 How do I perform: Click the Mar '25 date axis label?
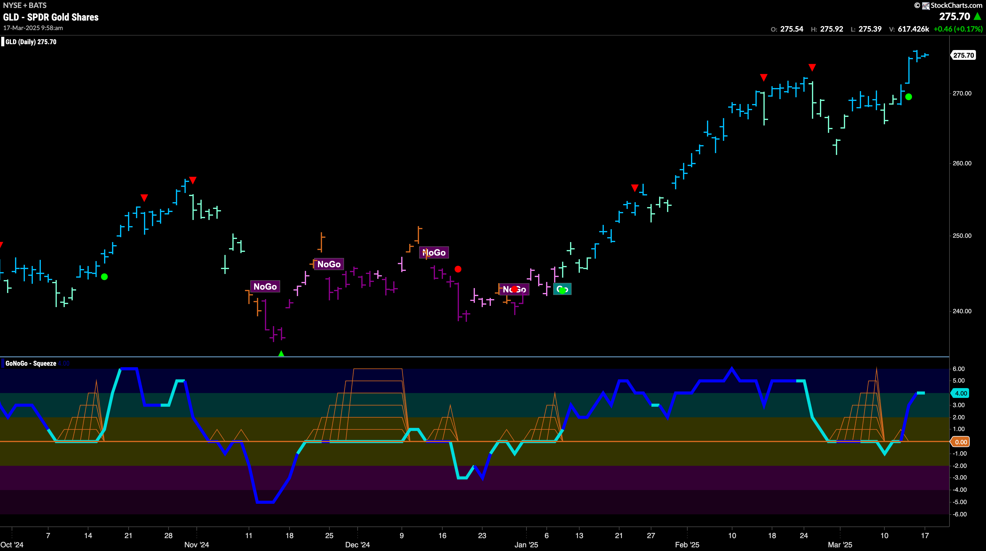(840, 545)
